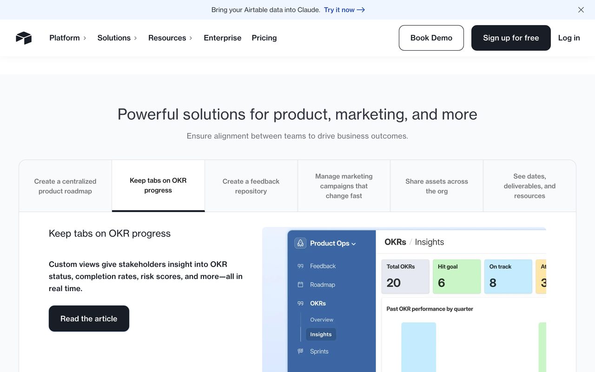Click the Insights breadcrumb text
The image size is (595, 372).
(430, 242)
